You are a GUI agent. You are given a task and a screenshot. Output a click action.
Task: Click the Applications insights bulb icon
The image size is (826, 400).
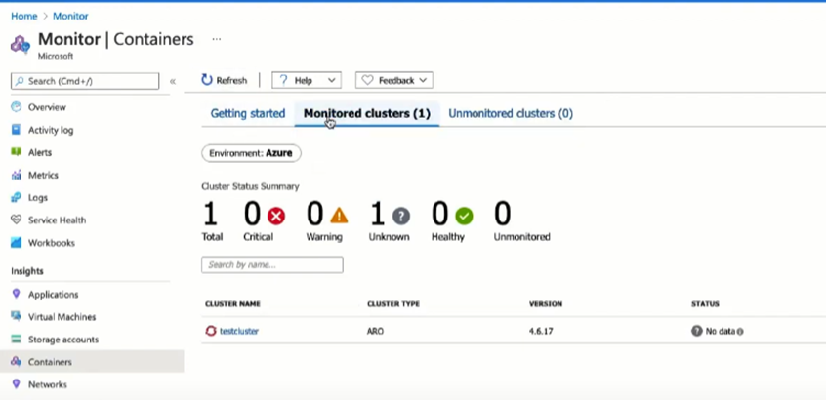pos(17,294)
